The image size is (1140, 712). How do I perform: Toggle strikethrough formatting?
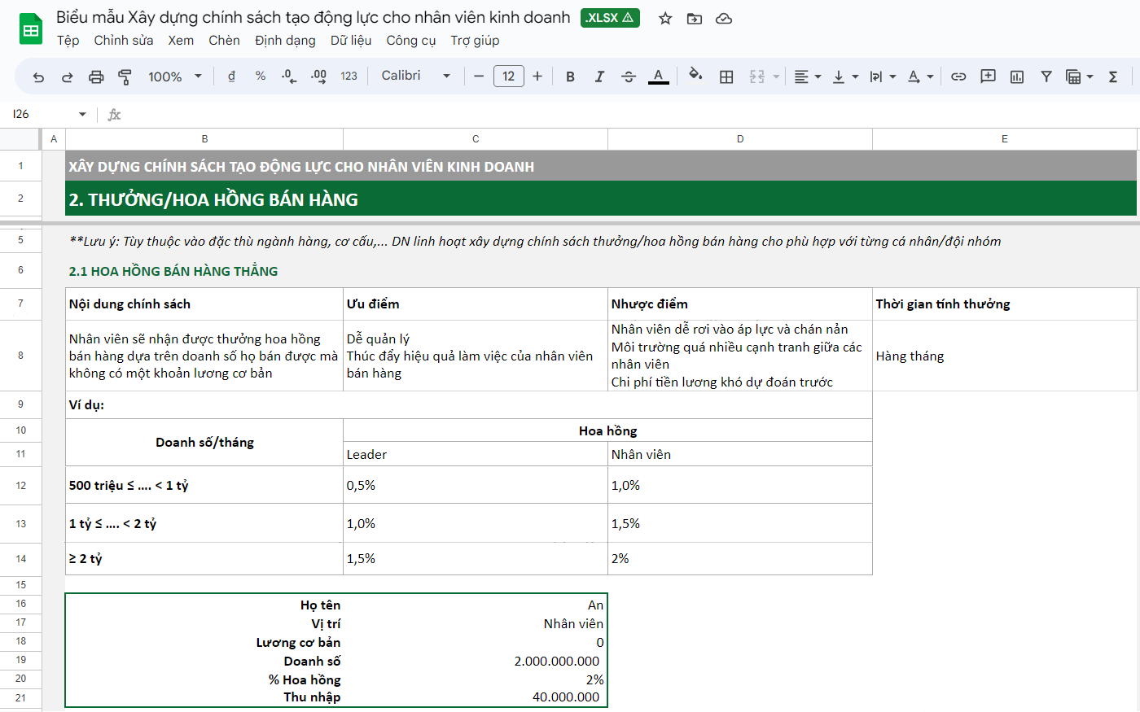click(629, 76)
